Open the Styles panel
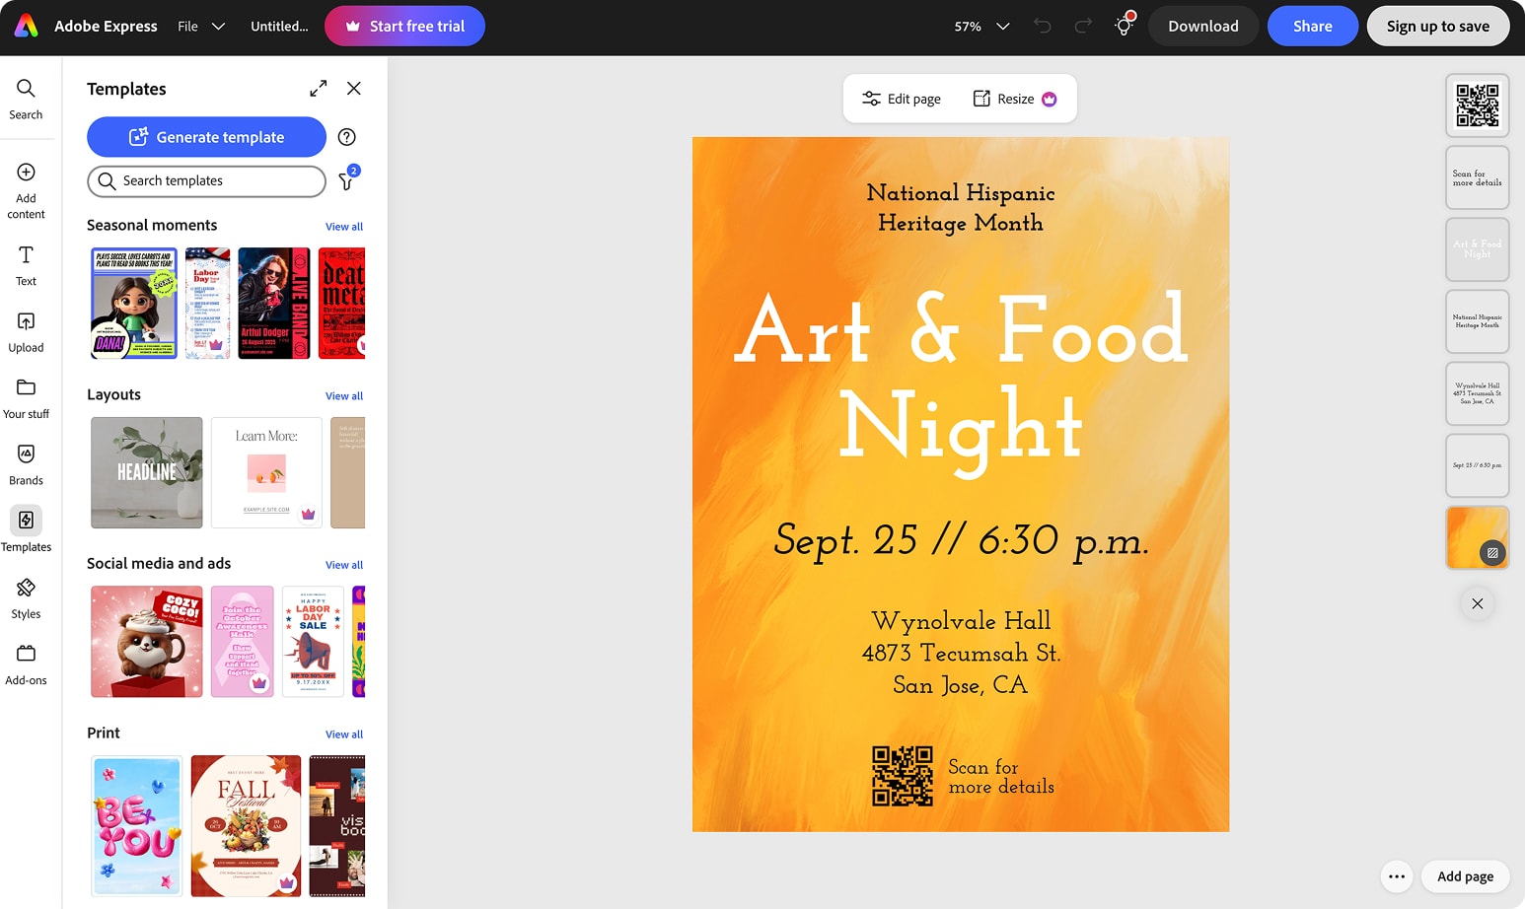This screenshot has width=1525, height=909. tap(26, 598)
